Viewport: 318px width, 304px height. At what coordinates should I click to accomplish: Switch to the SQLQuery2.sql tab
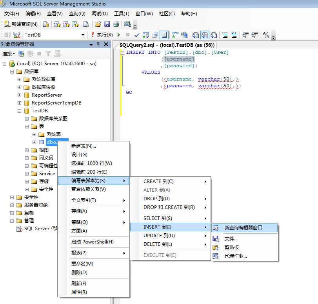point(167,45)
